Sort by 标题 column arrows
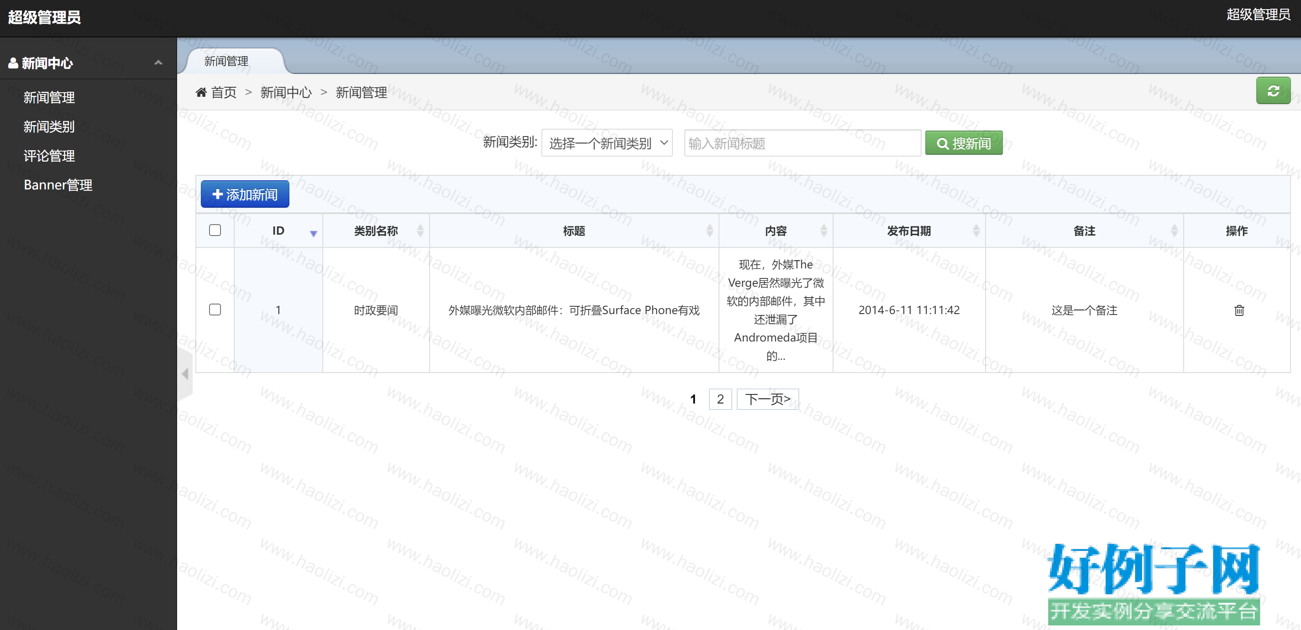Viewport: 1301px width, 630px height. pos(709,231)
